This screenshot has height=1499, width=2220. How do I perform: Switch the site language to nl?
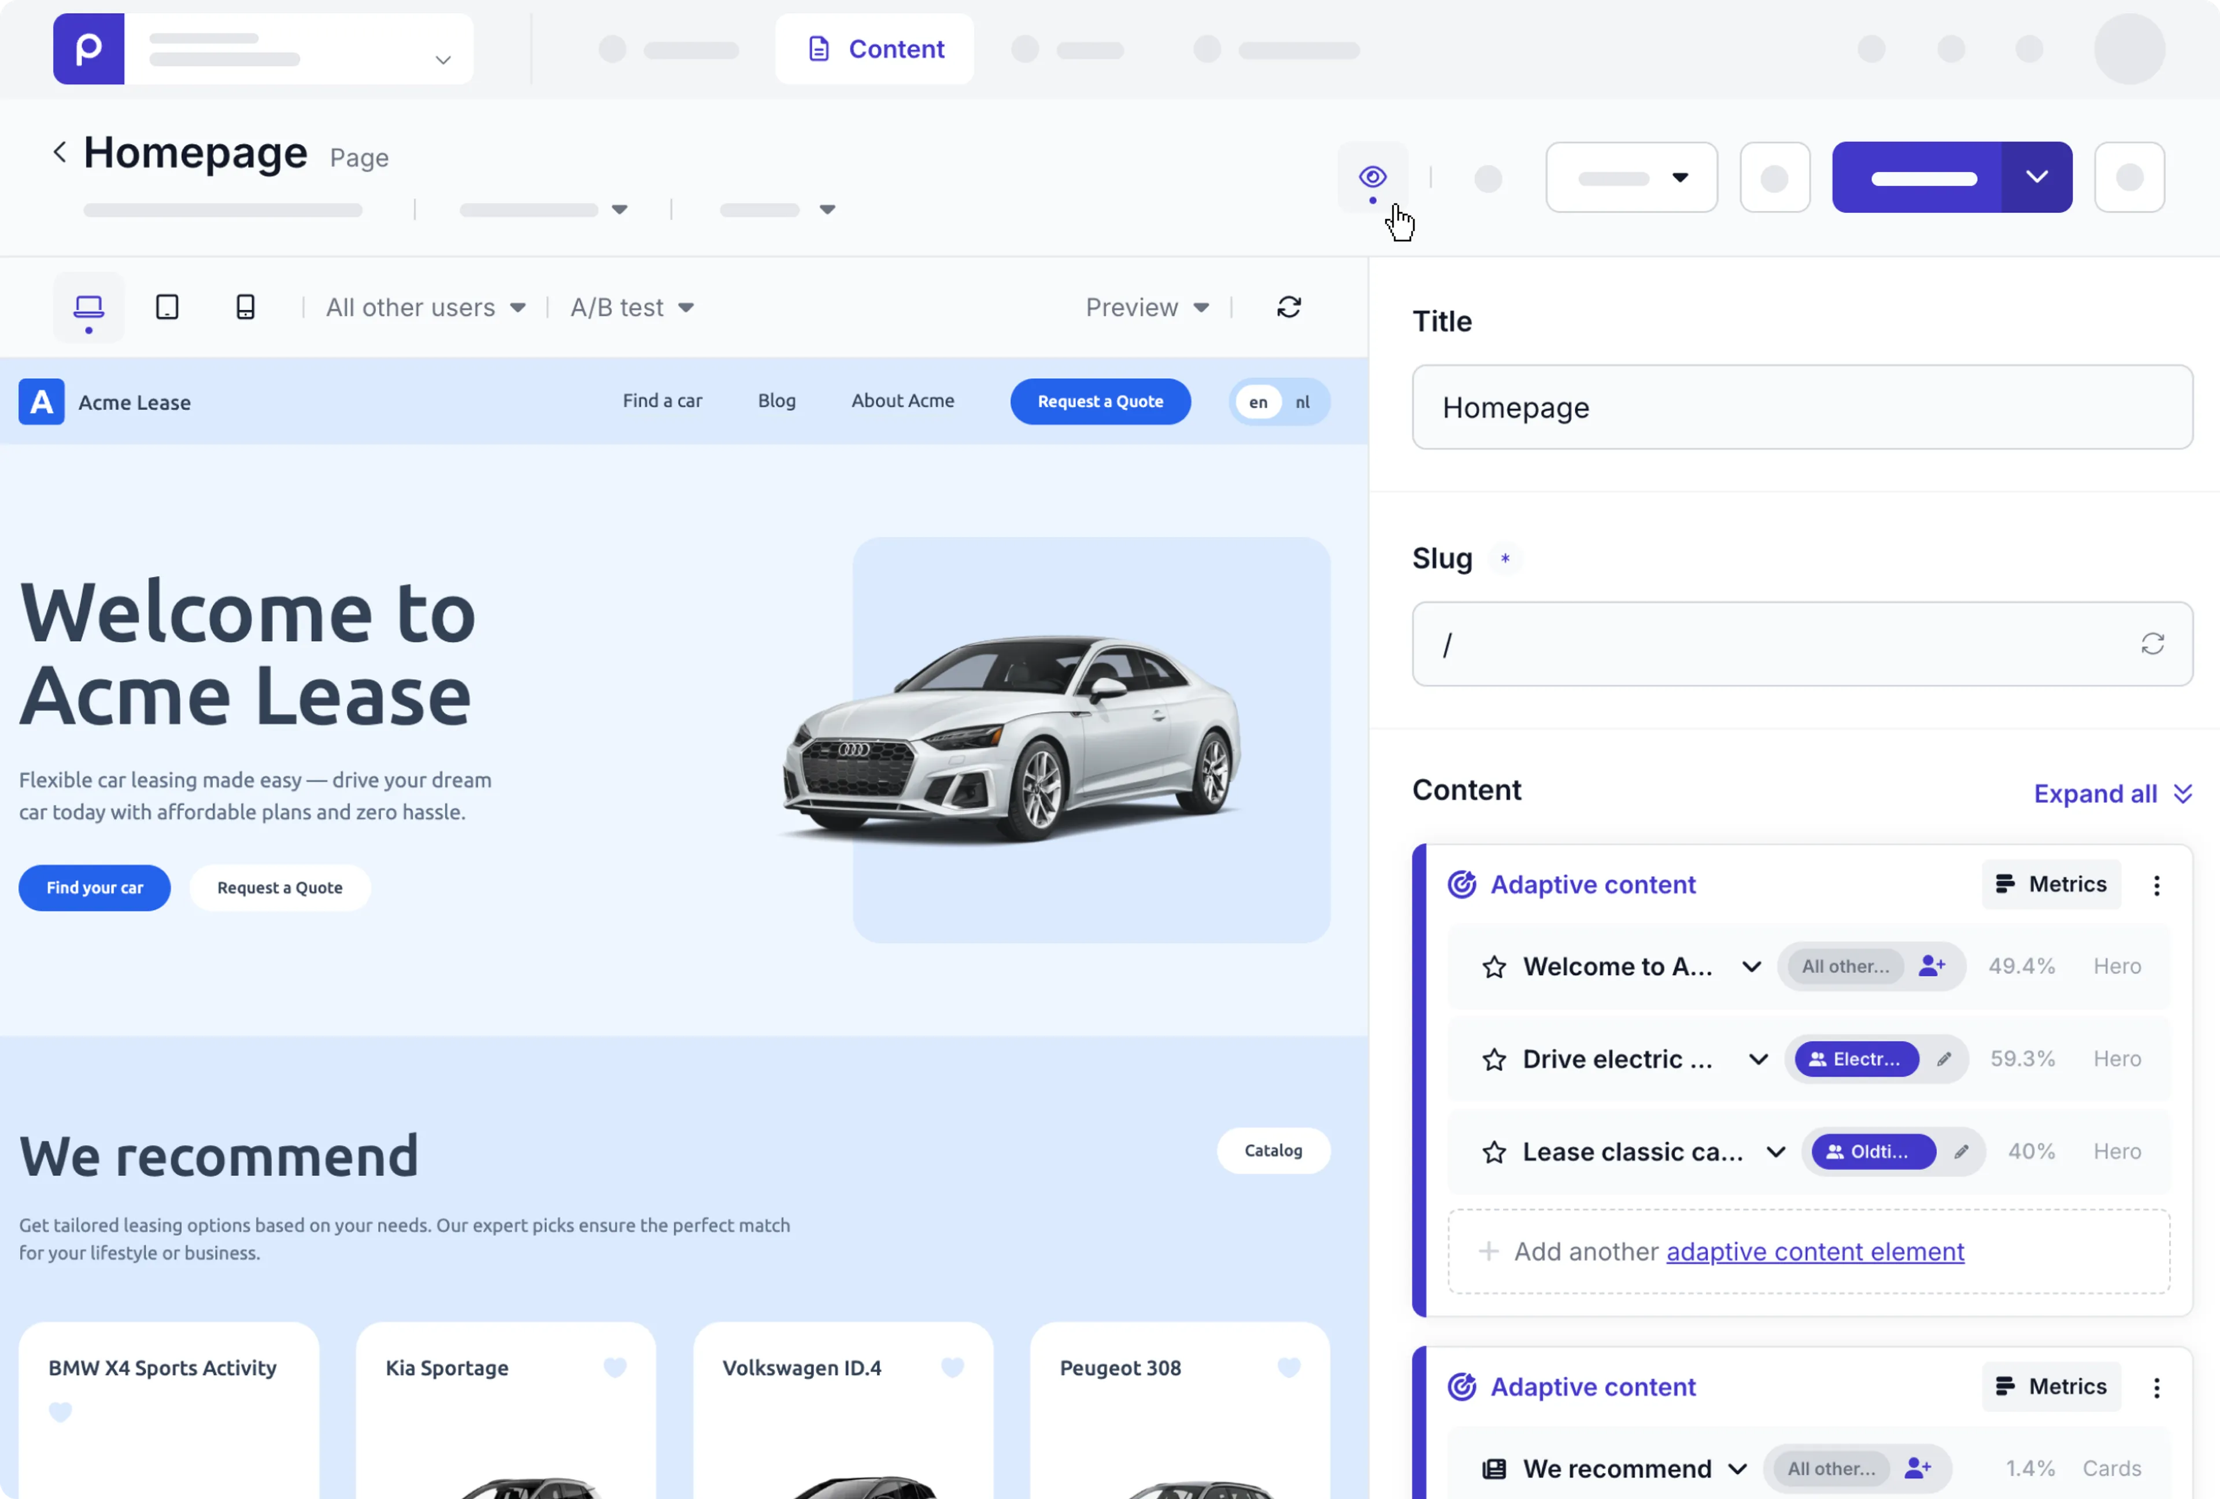click(1302, 402)
